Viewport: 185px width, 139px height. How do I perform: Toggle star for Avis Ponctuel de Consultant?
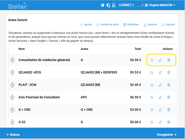click(x=152, y=97)
